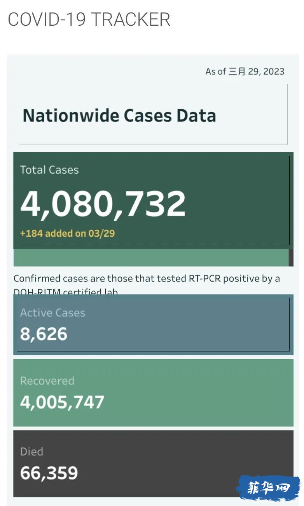This screenshot has height=506, width=304.
Task: Click the 8,626 active cases value
Action: point(44,334)
